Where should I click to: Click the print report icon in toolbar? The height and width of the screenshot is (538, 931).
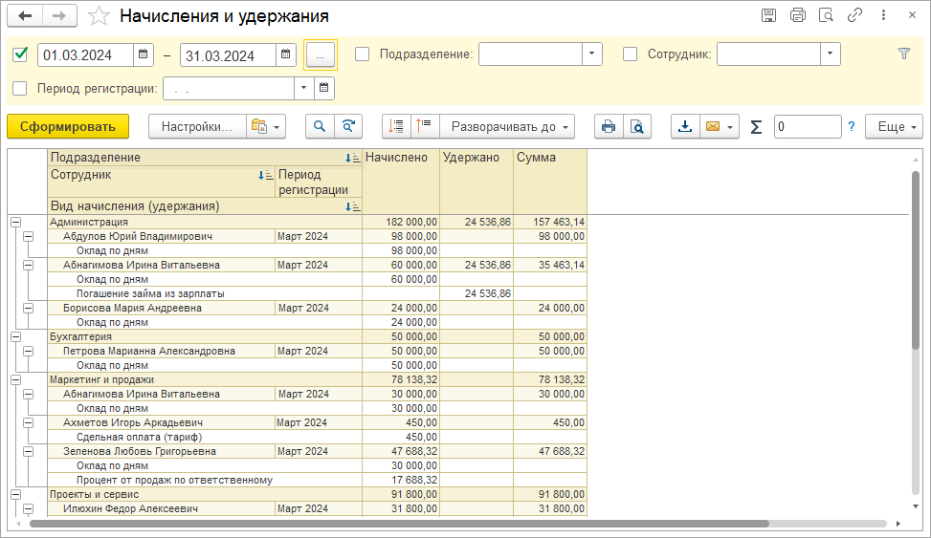tap(608, 126)
